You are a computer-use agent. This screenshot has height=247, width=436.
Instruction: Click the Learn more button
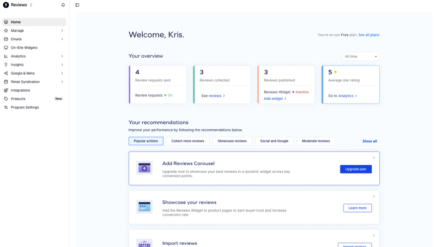[358, 208]
